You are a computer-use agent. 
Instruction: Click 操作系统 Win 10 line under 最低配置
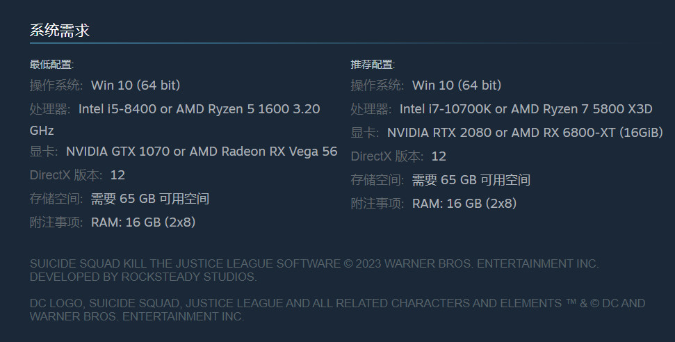[x=105, y=85]
